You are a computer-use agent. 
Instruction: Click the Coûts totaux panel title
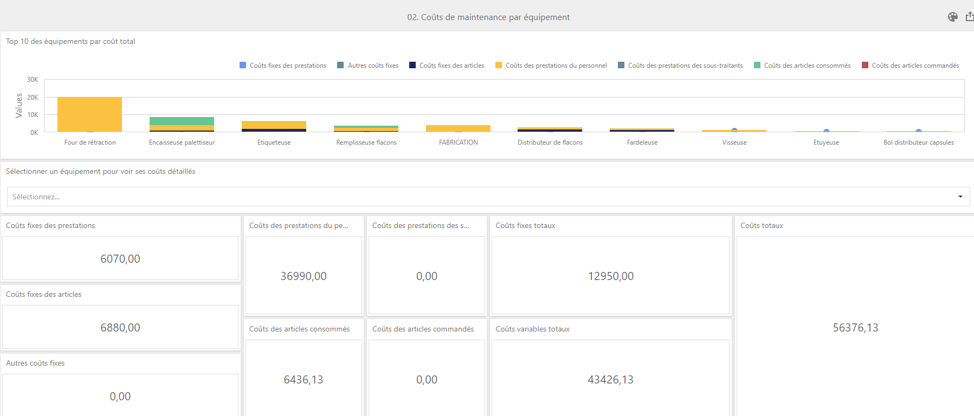762,225
